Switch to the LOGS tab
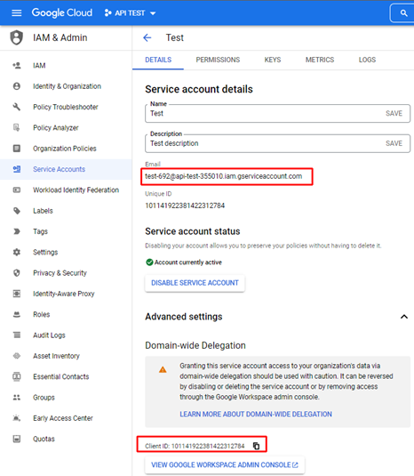The width and height of the screenshot is (414, 476). coord(367,60)
